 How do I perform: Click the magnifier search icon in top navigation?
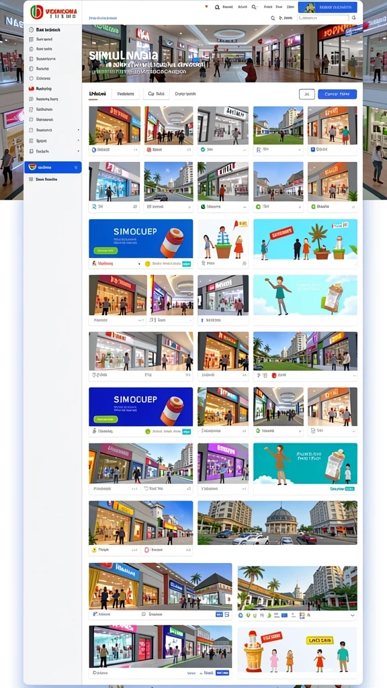[x=217, y=7]
